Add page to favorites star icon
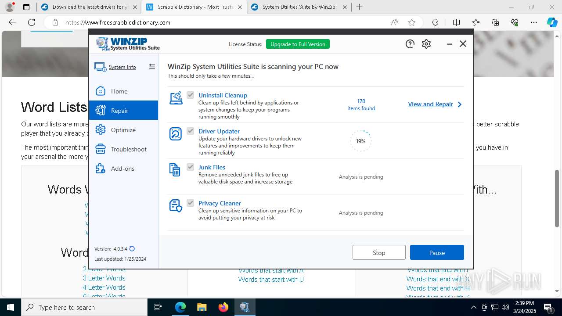The image size is (562, 316). (x=412, y=22)
